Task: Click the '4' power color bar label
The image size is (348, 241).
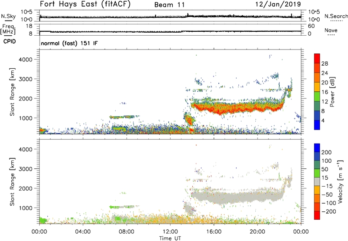Action: click(323, 120)
